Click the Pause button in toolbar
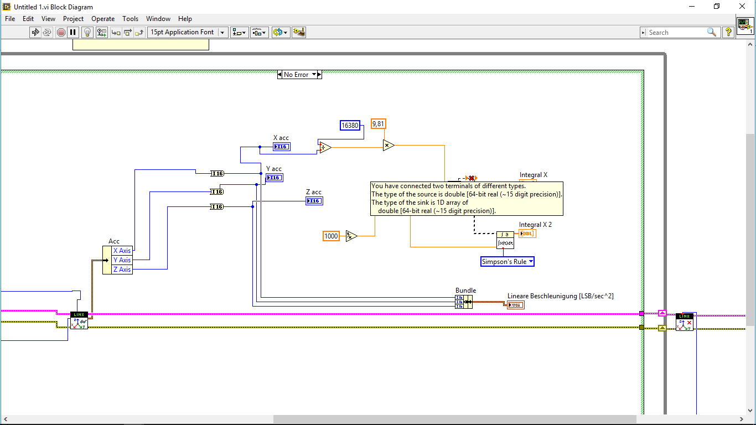The width and height of the screenshot is (756, 425). (x=73, y=32)
